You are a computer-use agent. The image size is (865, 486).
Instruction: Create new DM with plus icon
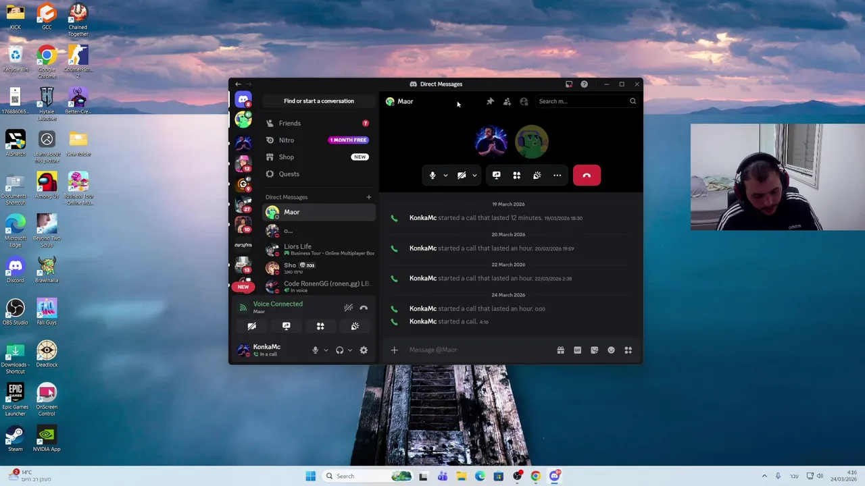pyautogui.click(x=368, y=197)
